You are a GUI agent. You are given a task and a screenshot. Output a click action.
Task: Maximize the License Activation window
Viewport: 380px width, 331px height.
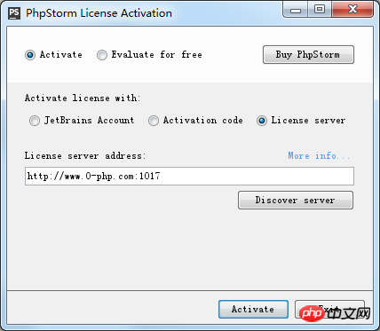(320, 10)
